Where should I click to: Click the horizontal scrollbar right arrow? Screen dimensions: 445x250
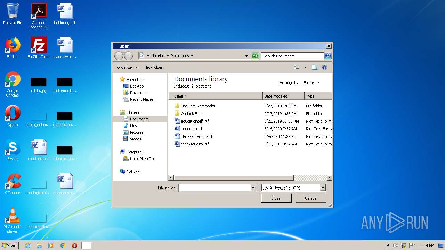point(330,178)
